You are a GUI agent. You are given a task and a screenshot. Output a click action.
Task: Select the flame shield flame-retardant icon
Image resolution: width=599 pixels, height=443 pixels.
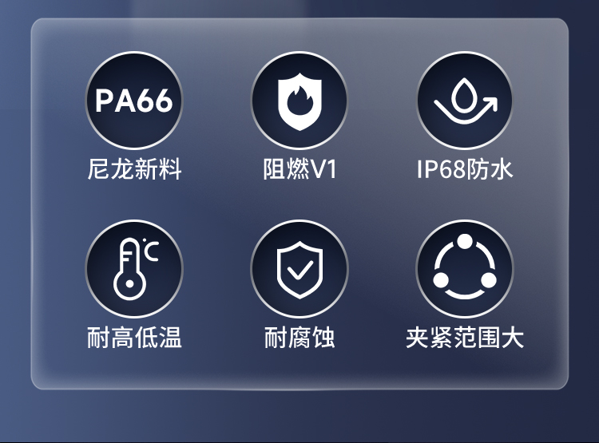[299, 101]
